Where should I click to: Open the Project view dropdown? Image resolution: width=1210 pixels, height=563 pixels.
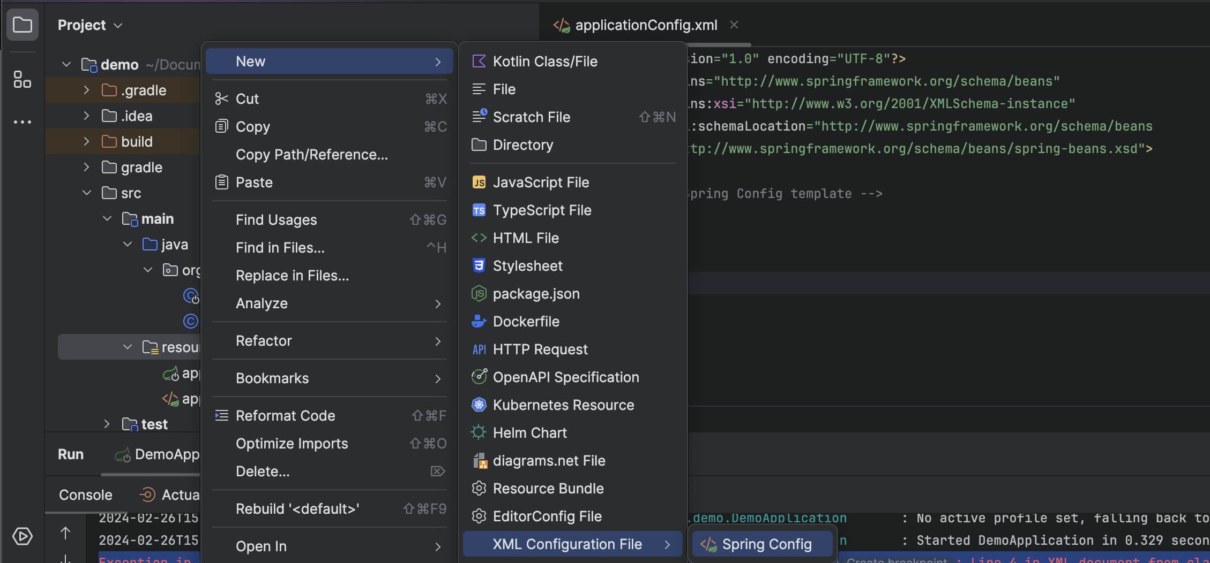coord(118,25)
